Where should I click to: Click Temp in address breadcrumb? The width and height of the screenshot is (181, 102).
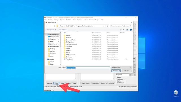(62, 26)
